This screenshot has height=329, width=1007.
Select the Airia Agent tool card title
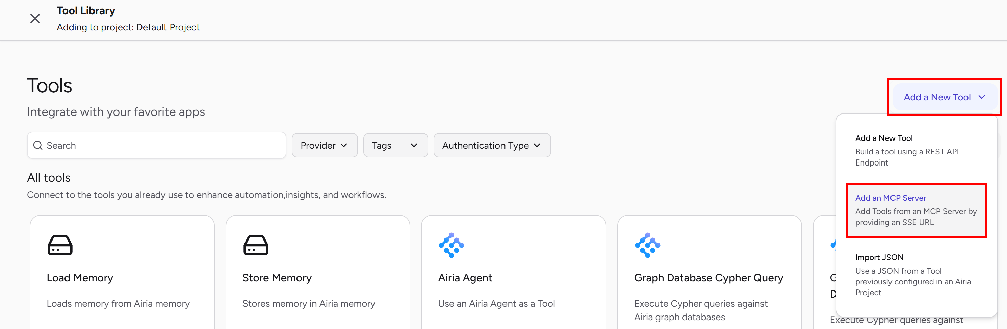pos(465,278)
